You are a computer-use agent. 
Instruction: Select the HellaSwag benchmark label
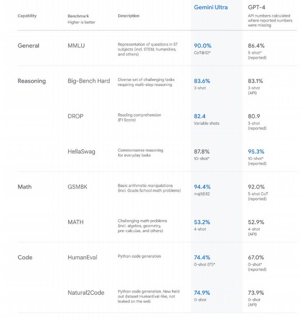point(82,152)
